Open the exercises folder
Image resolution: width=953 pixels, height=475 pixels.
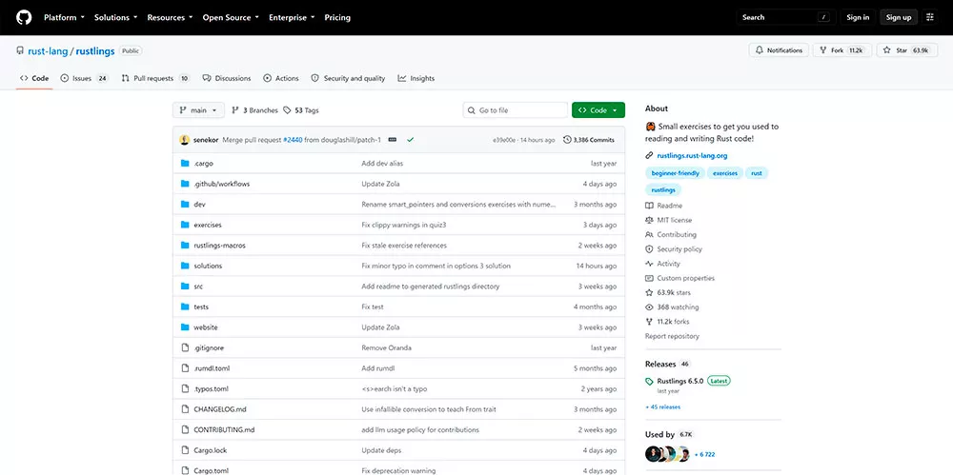207,225
